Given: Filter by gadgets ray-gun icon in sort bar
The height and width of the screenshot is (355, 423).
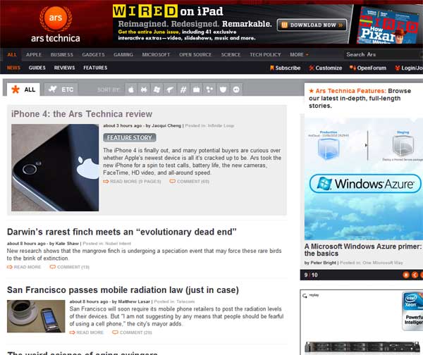Looking at the screenshot, I should pos(170,89).
